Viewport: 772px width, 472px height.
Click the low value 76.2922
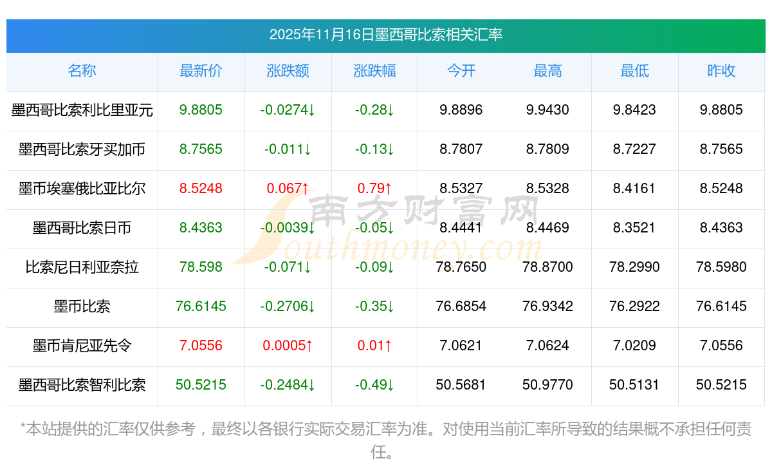coord(634,307)
